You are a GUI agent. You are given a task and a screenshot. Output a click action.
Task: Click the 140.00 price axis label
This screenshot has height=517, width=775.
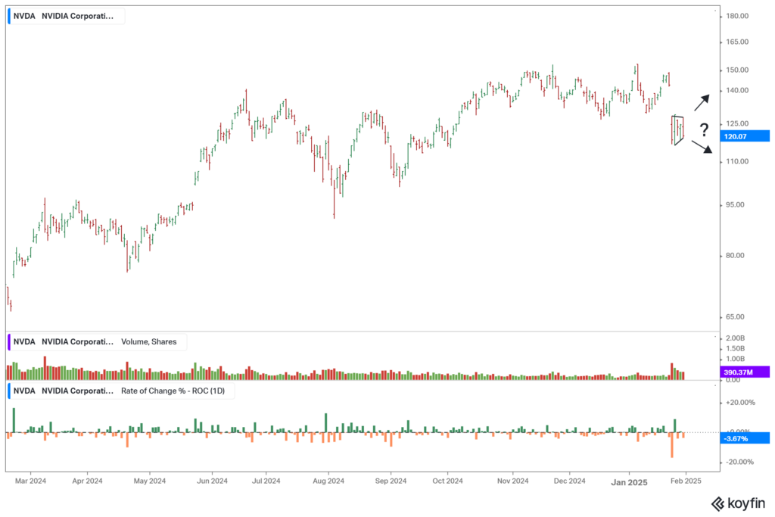(x=737, y=90)
